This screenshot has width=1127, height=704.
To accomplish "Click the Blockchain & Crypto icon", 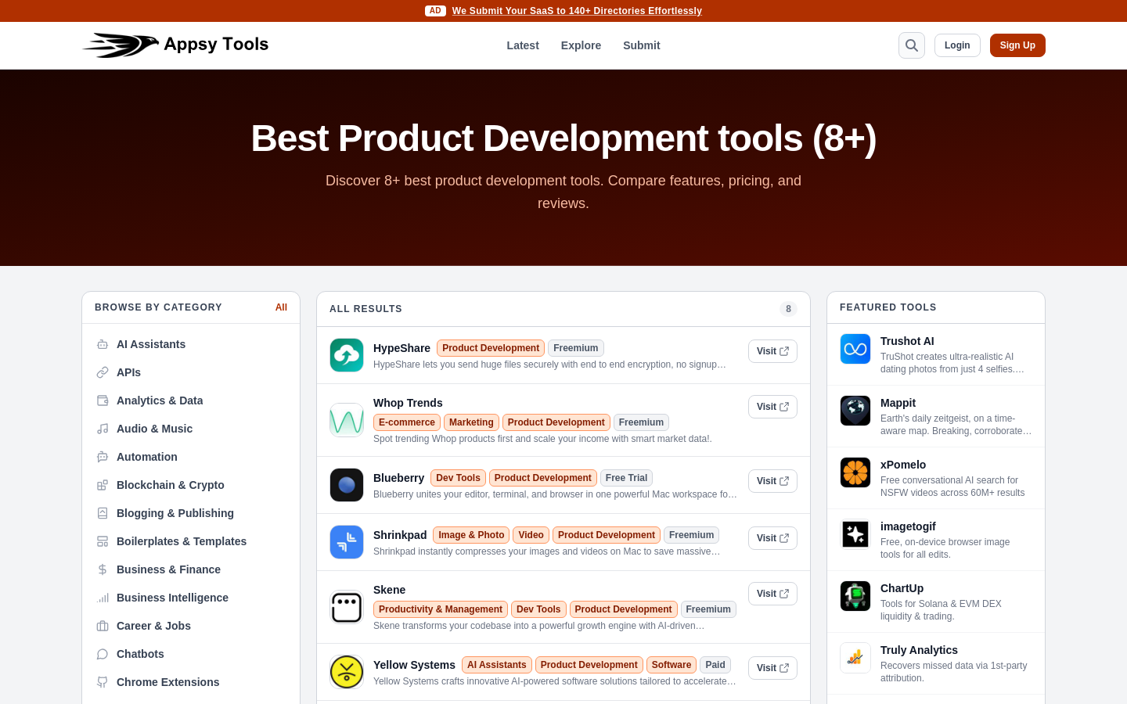I will [103, 485].
